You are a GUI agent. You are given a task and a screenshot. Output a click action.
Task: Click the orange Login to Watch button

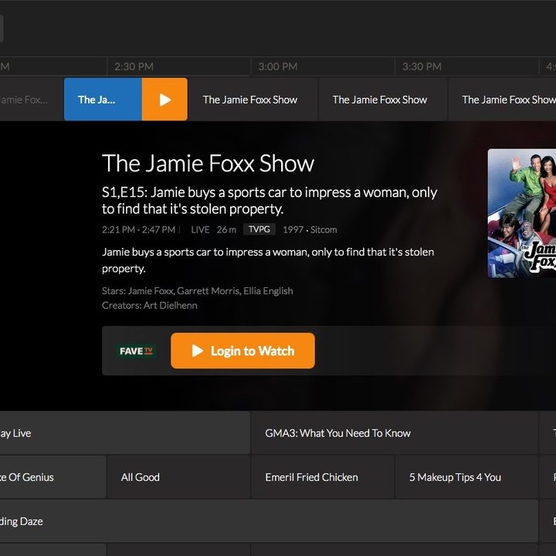point(242,351)
